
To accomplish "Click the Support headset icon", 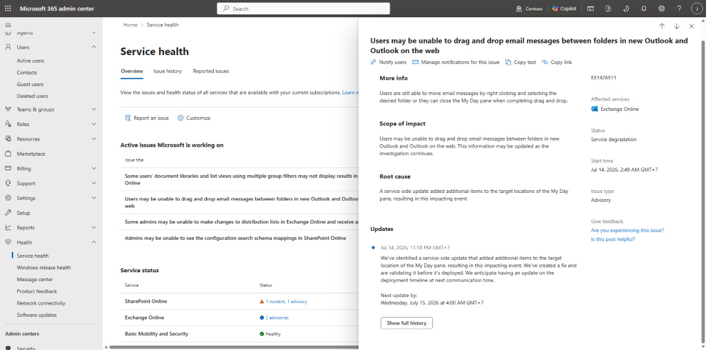I will pyautogui.click(x=8, y=183).
